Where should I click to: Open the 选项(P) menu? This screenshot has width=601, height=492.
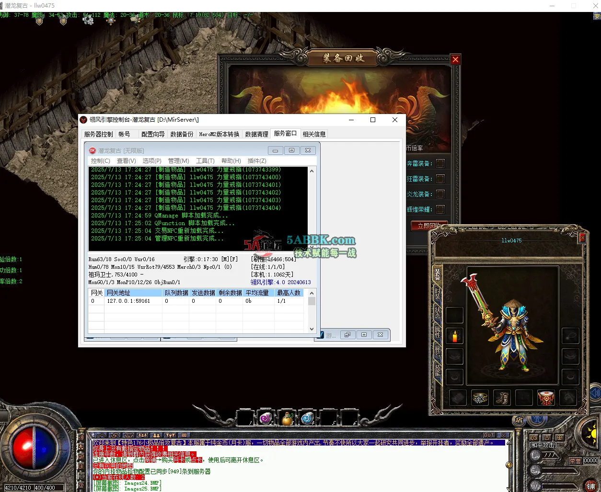[x=152, y=161]
